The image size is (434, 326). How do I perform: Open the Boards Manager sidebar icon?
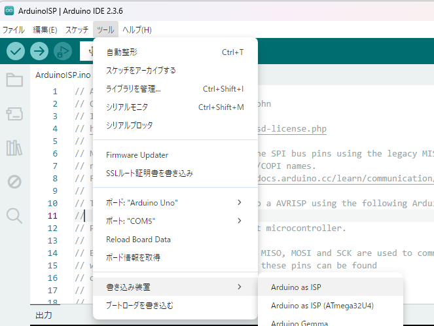(x=14, y=115)
